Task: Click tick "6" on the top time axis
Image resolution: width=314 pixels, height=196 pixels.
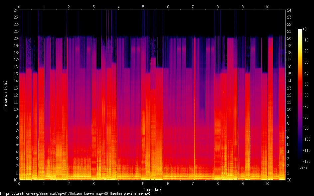Action: coord(168,7)
